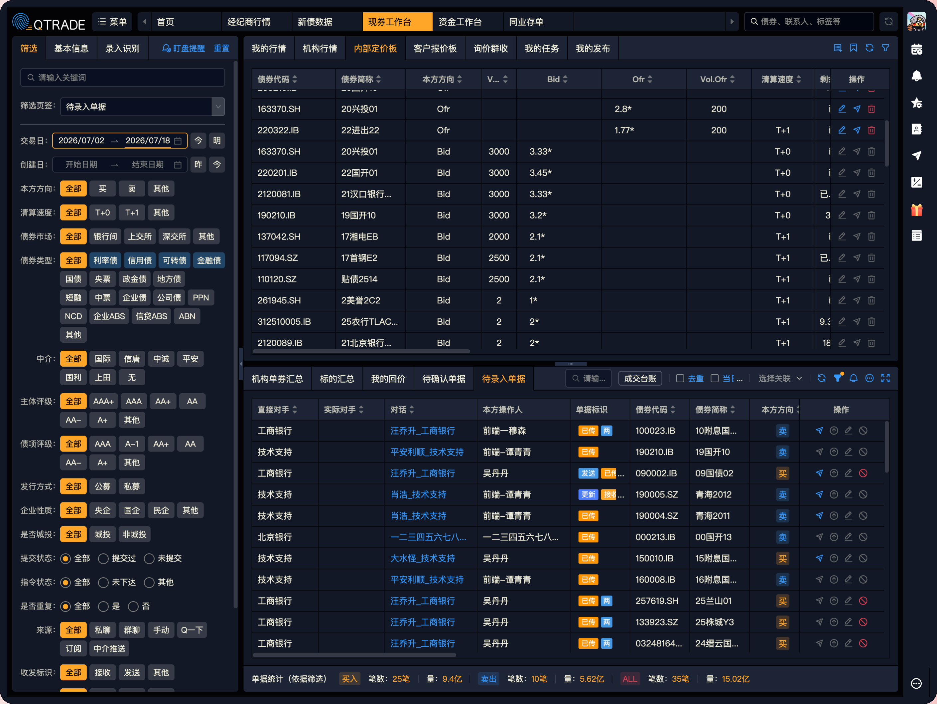Open the 筛选页签 待录入单据 dropdown
Screen dimensions: 937x704
point(142,107)
